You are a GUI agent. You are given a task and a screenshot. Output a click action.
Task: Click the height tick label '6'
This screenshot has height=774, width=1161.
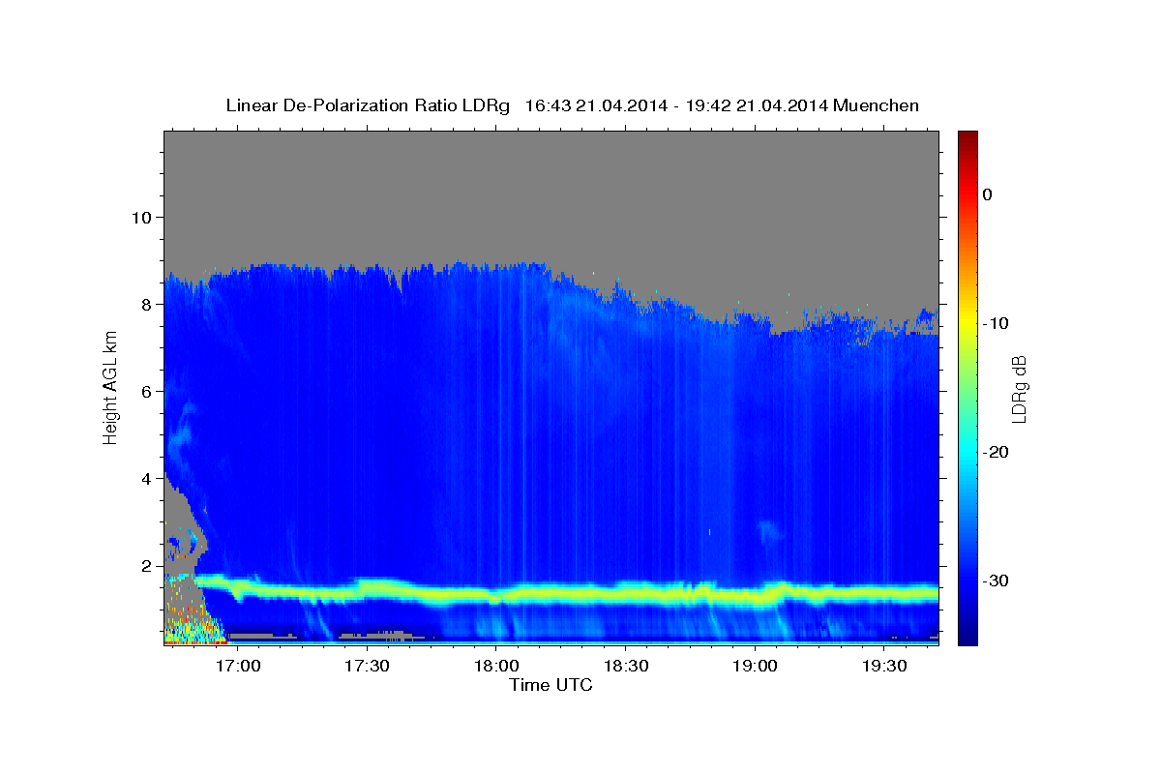[x=145, y=391]
